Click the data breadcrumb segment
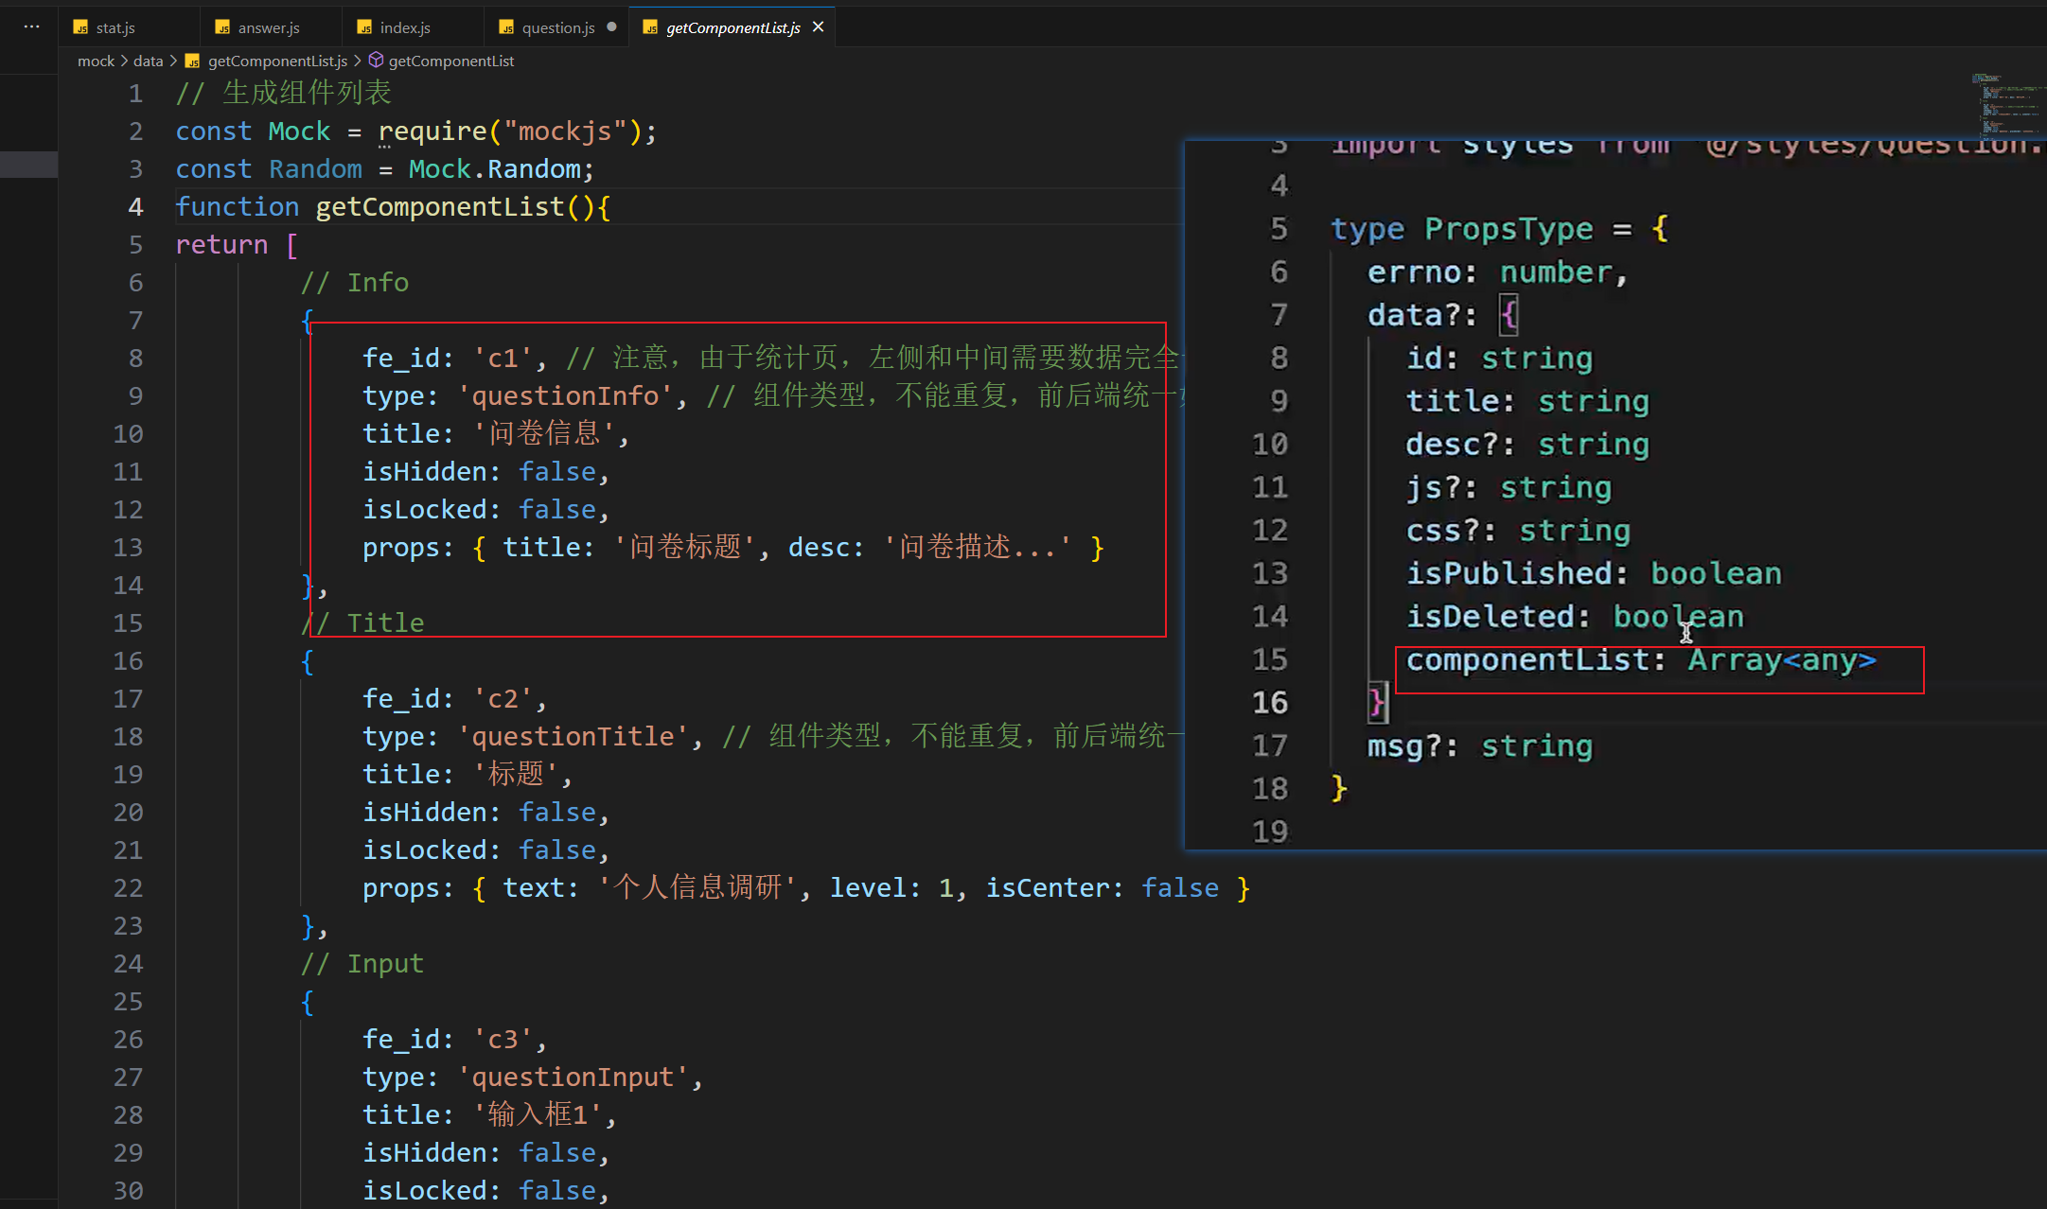 [148, 61]
